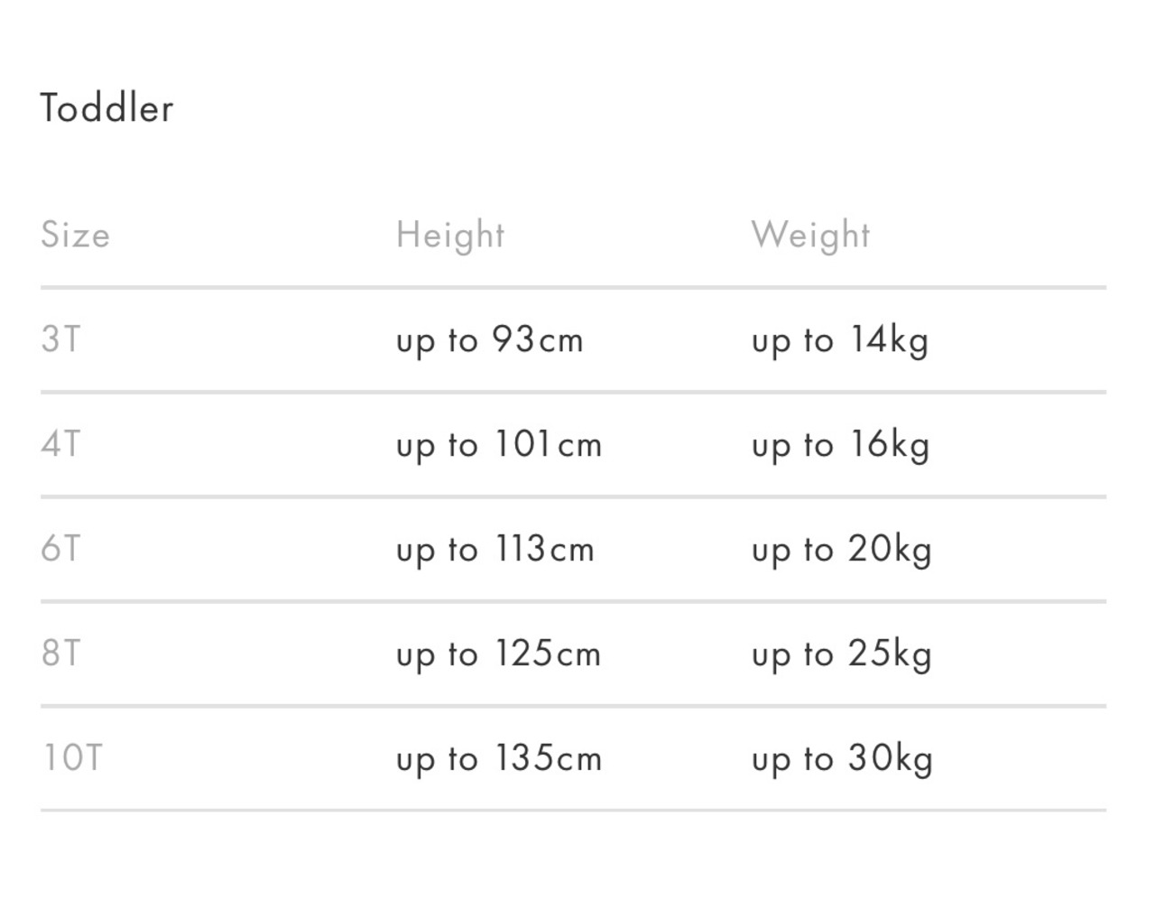Select the up to 125cm height cell
The height and width of the screenshot is (900, 1155).
point(498,654)
